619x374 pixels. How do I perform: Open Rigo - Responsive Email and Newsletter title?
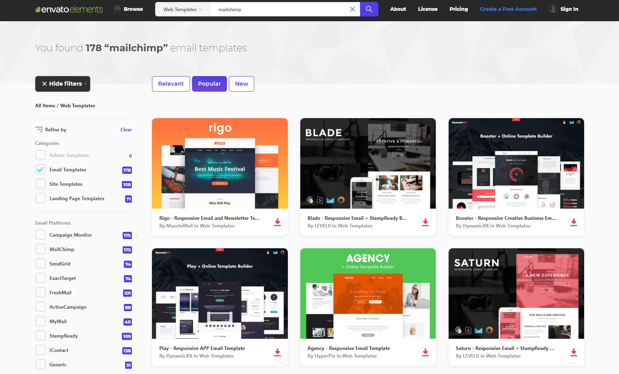pos(209,218)
